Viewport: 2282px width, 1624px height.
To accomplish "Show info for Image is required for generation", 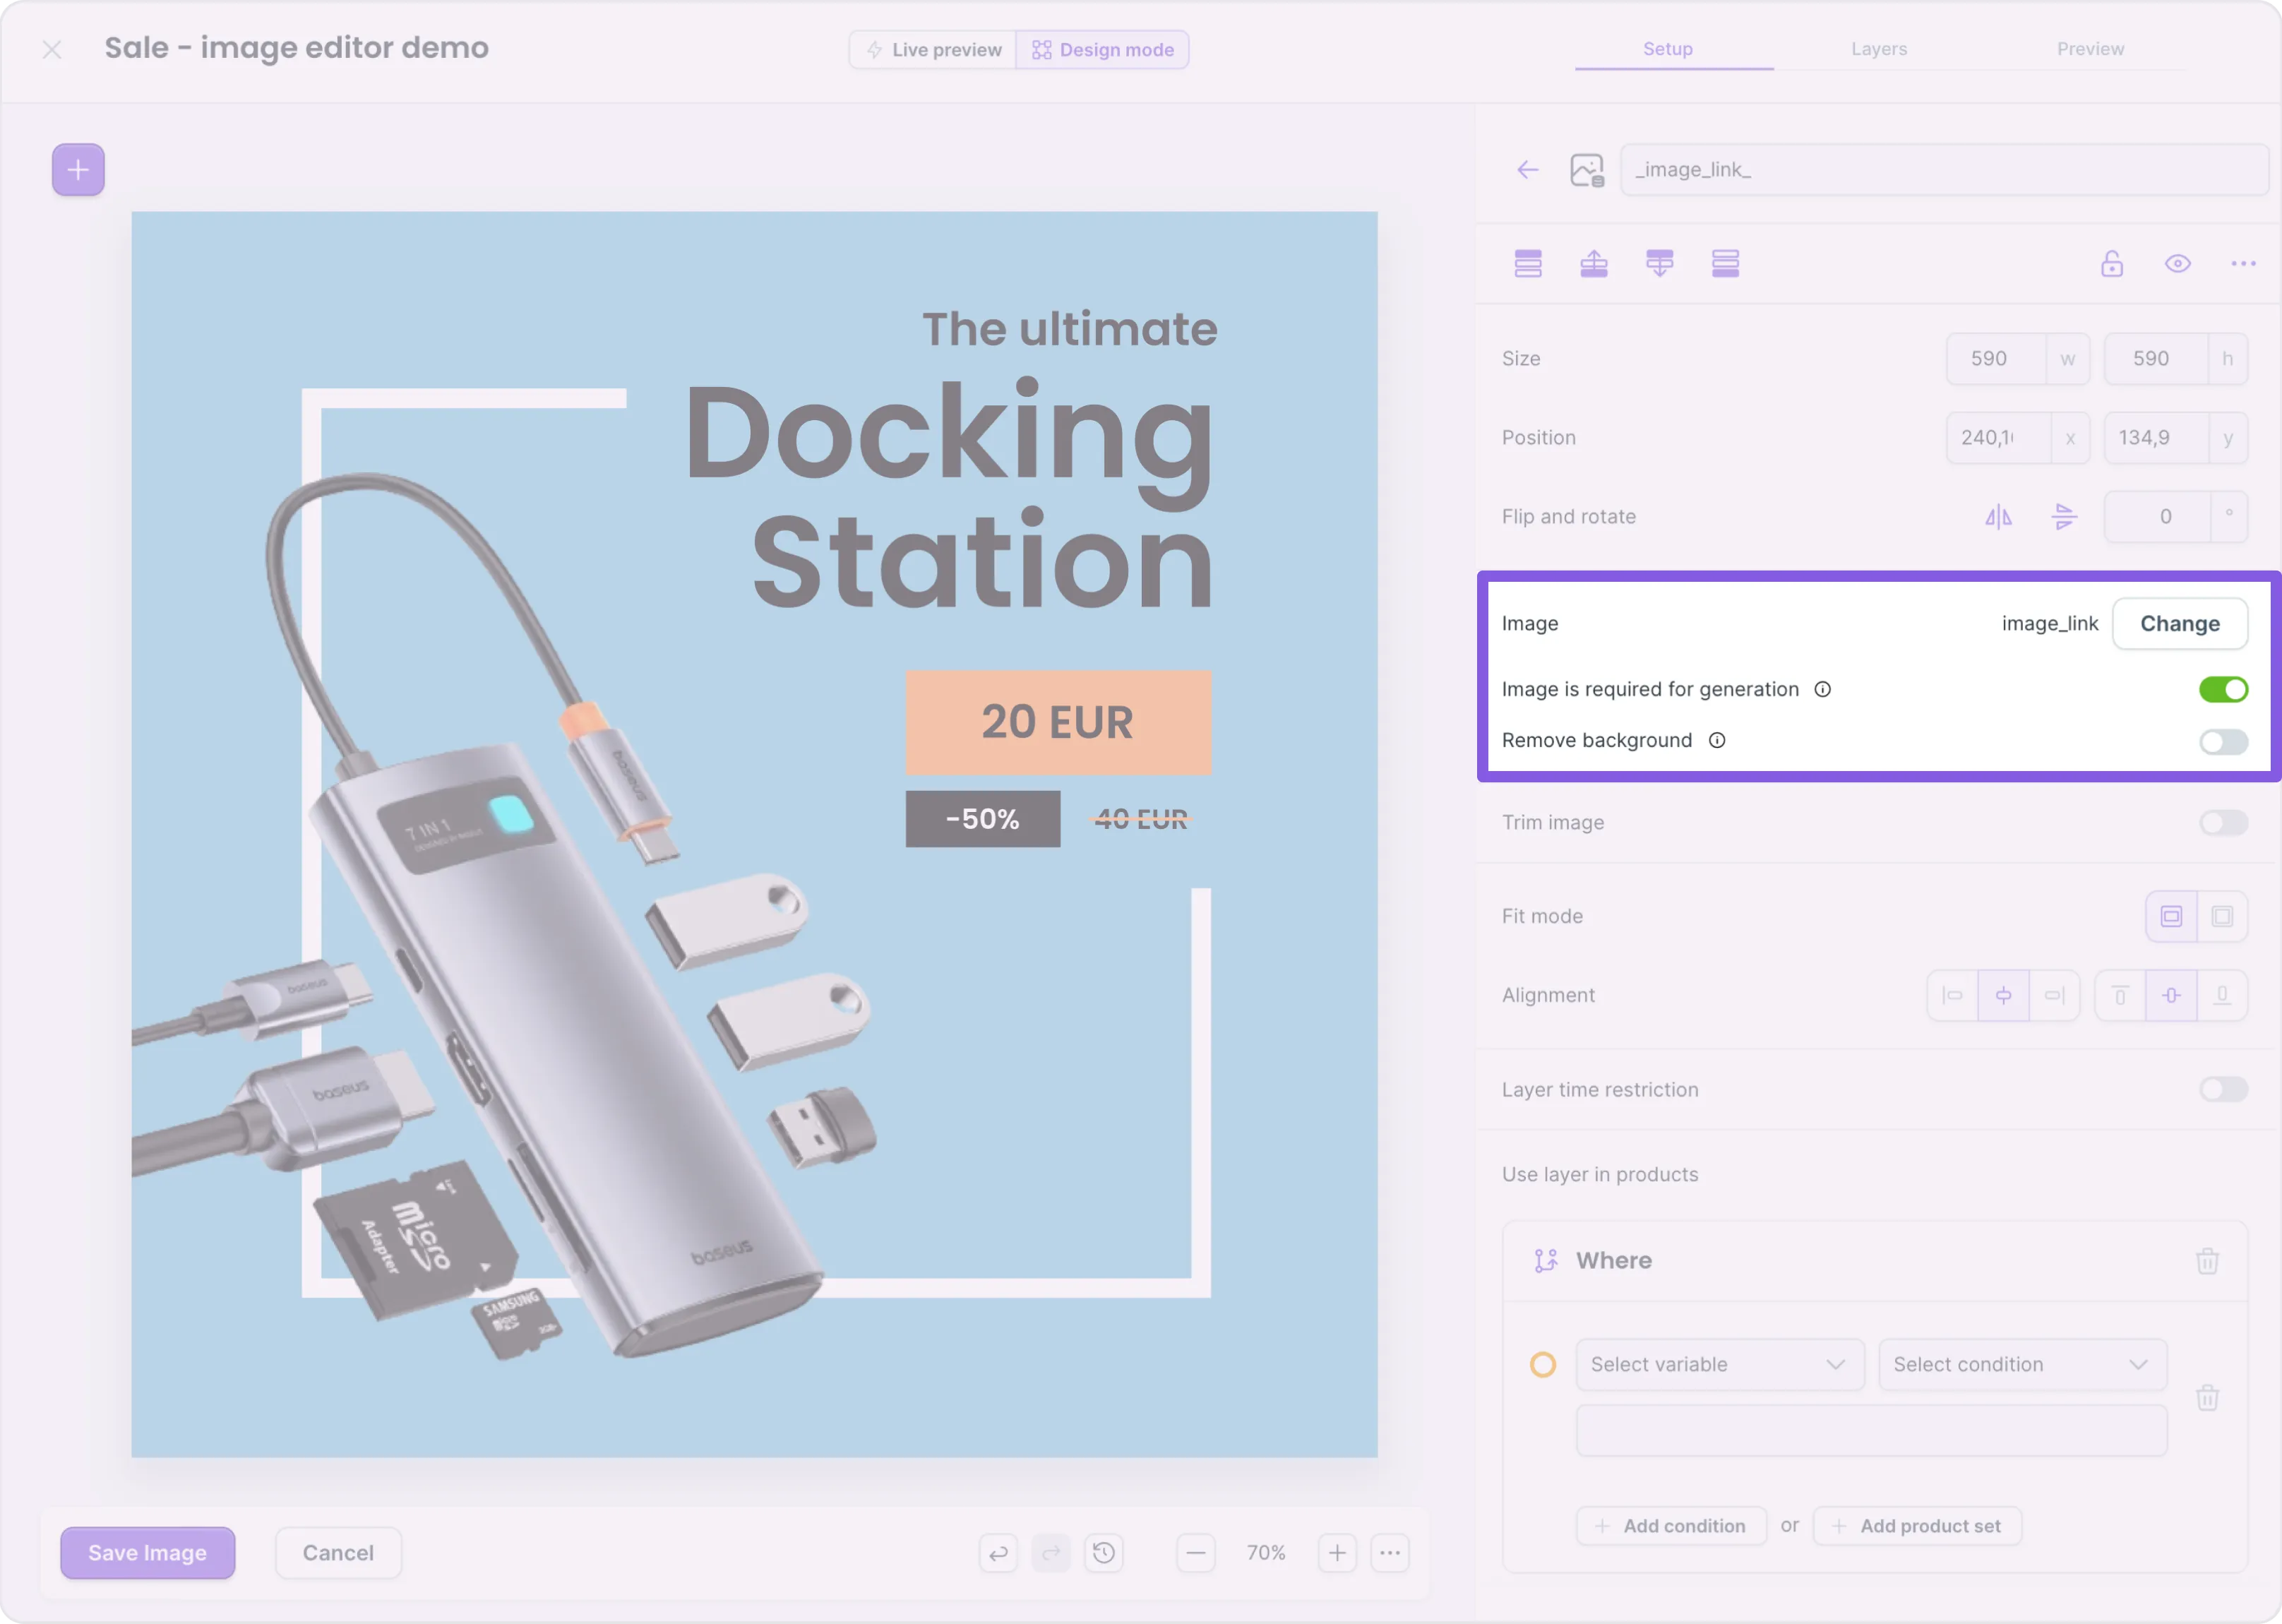I will [1822, 689].
